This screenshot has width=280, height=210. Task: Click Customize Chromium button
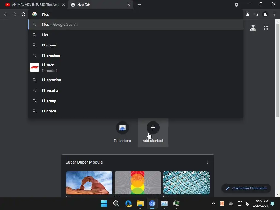point(246,188)
